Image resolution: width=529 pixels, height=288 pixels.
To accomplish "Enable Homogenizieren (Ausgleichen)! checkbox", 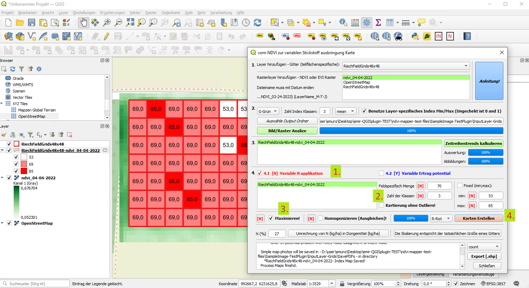I will (x=320, y=218).
